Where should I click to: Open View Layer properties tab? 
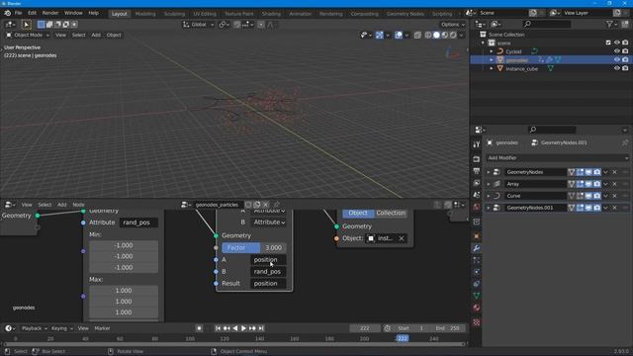click(x=477, y=183)
